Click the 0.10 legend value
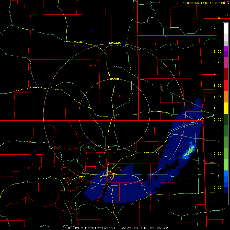This screenshot has height=230, width=230. [x=217, y=176]
